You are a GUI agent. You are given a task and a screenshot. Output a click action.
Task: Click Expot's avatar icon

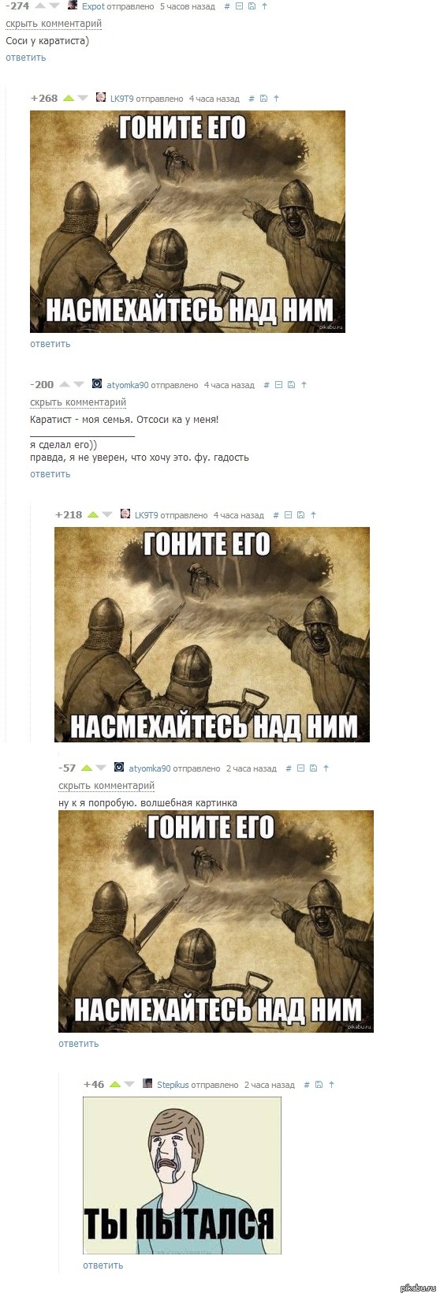73,6
